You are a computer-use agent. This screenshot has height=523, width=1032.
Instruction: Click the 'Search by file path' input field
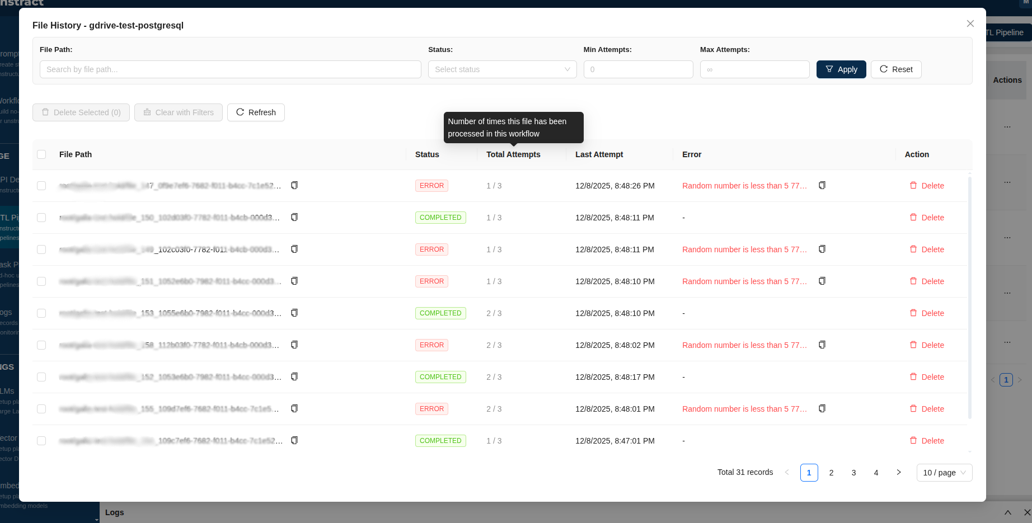[x=229, y=69]
